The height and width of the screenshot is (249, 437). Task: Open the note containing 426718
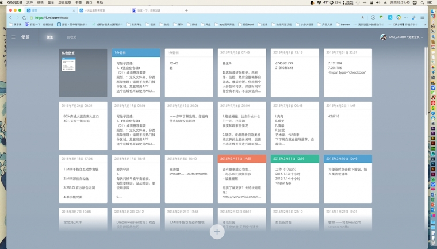(348, 126)
